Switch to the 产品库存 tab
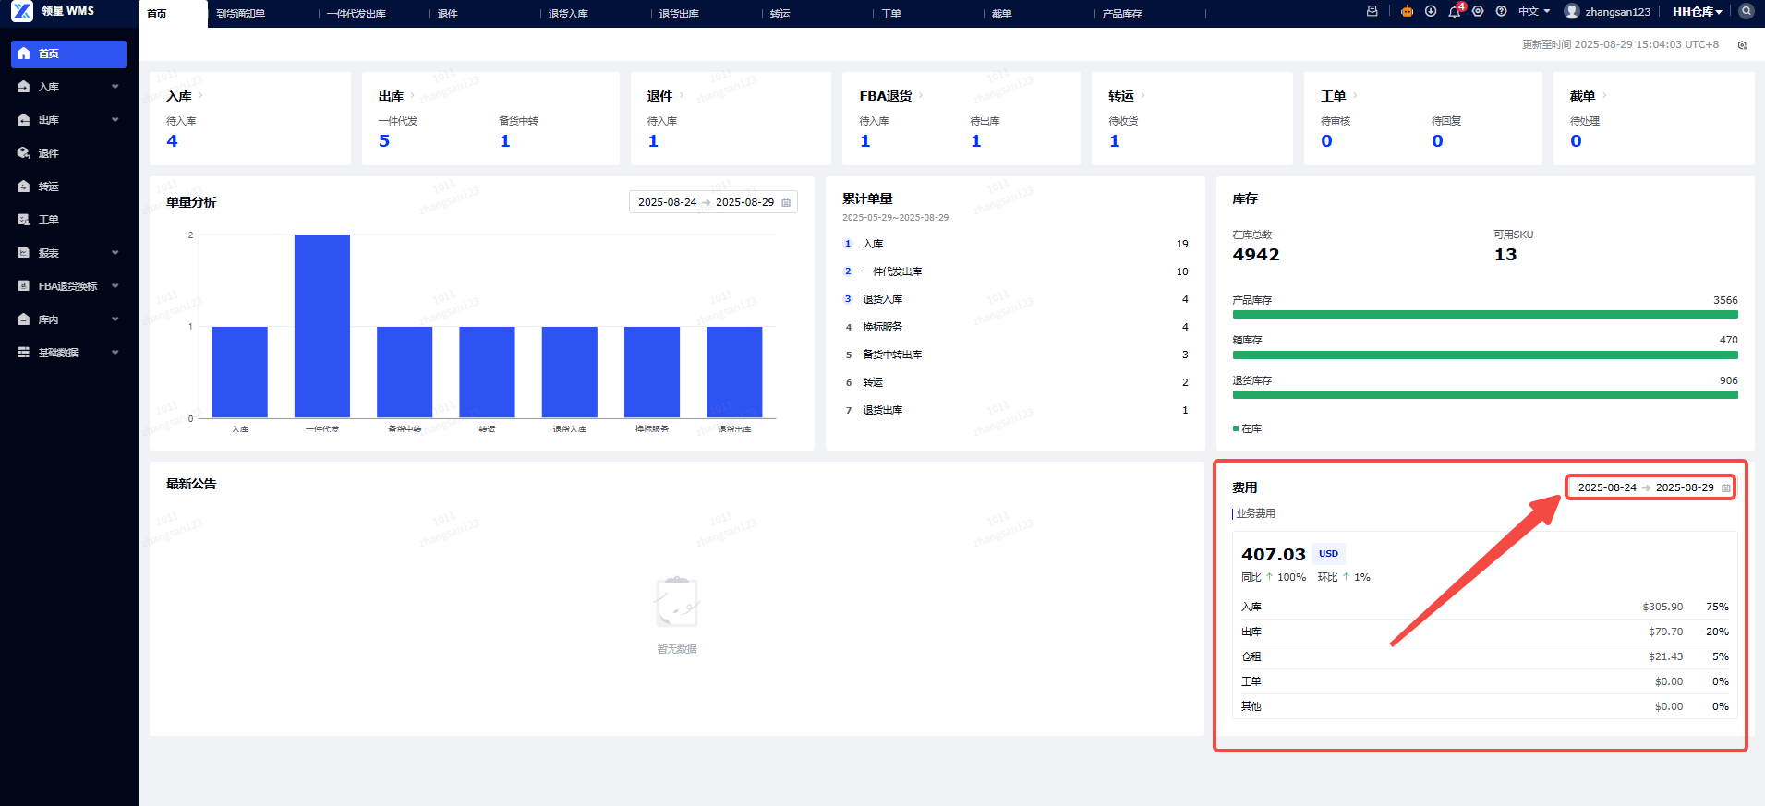 1122,14
